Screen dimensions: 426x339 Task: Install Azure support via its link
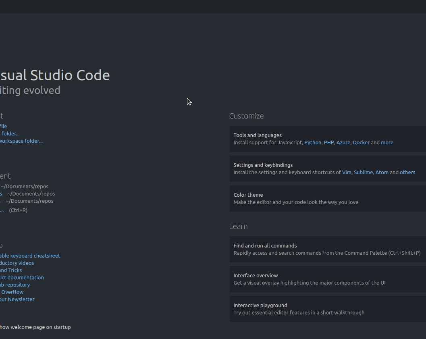(x=343, y=143)
